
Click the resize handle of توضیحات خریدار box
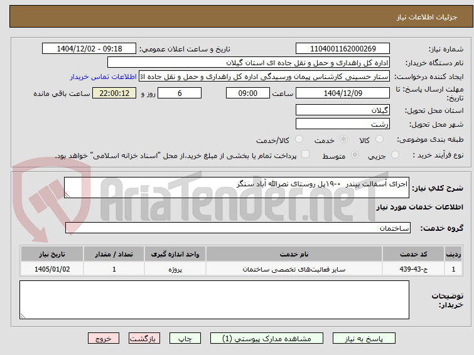[x=23, y=315]
